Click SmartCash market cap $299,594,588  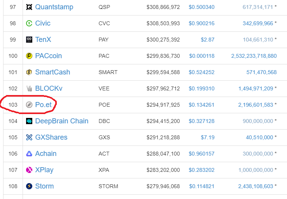pyautogui.click(x=163, y=72)
